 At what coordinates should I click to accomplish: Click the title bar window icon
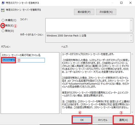[3, 3]
